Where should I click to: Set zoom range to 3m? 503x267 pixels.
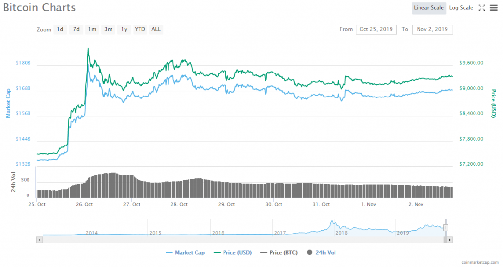pyautogui.click(x=108, y=29)
